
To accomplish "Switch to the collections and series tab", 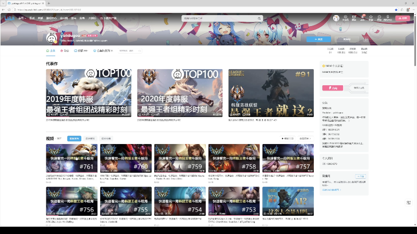I will [103, 50].
